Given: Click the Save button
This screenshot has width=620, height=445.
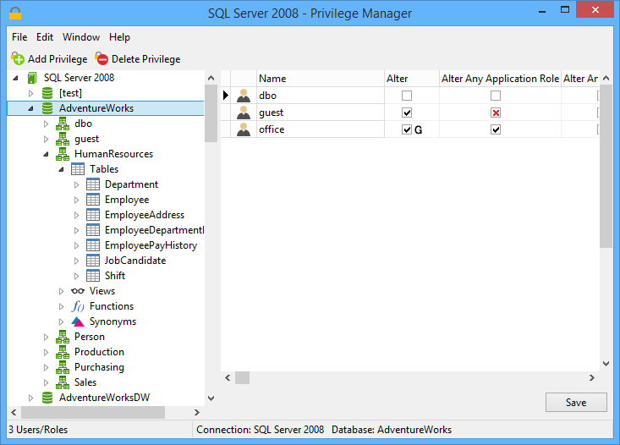Looking at the screenshot, I should pos(576,403).
